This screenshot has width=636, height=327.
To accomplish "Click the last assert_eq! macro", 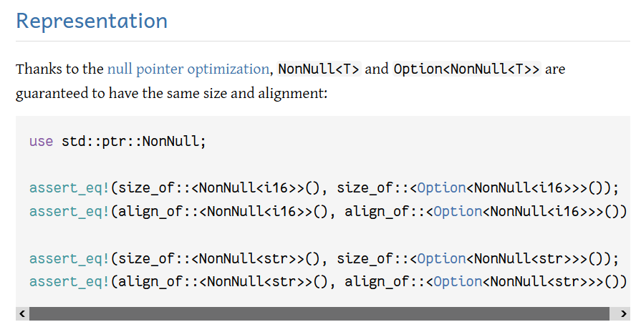I will (x=69, y=282).
